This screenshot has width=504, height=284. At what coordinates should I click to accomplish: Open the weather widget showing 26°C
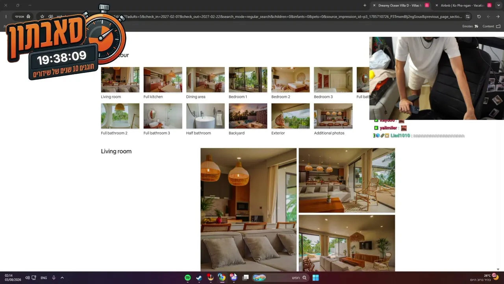click(485, 278)
